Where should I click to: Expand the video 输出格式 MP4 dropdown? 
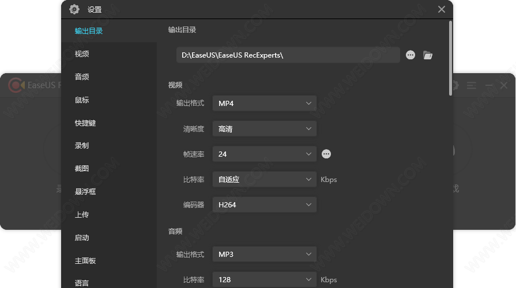click(264, 104)
